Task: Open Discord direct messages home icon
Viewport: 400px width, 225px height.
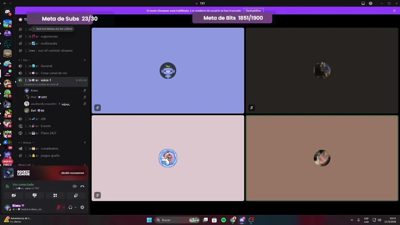Action: click(x=7, y=12)
